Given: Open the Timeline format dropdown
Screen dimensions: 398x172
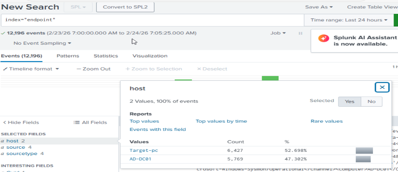Looking at the screenshot, I should (x=31, y=69).
